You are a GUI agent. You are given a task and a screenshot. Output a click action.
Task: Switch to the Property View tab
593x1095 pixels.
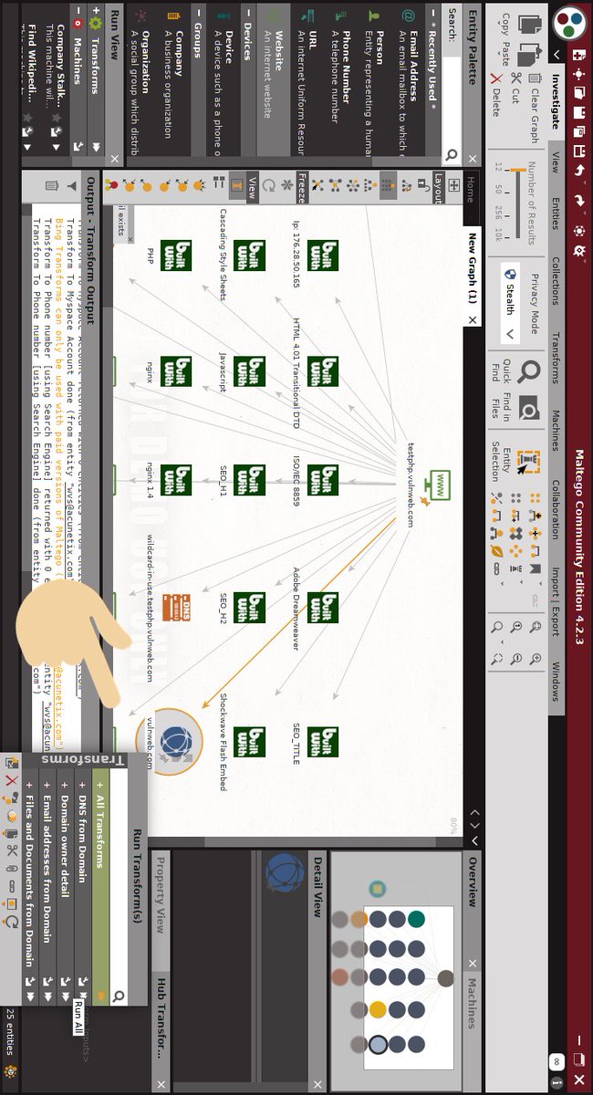(161, 897)
